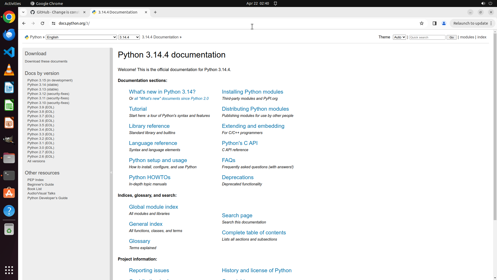
Task: Click the bookmark star icon
Action: 422,23
